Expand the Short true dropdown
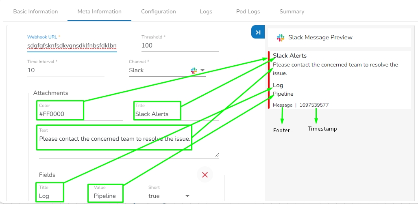The image size is (418, 204). pyautogui.click(x=187, y=196)
